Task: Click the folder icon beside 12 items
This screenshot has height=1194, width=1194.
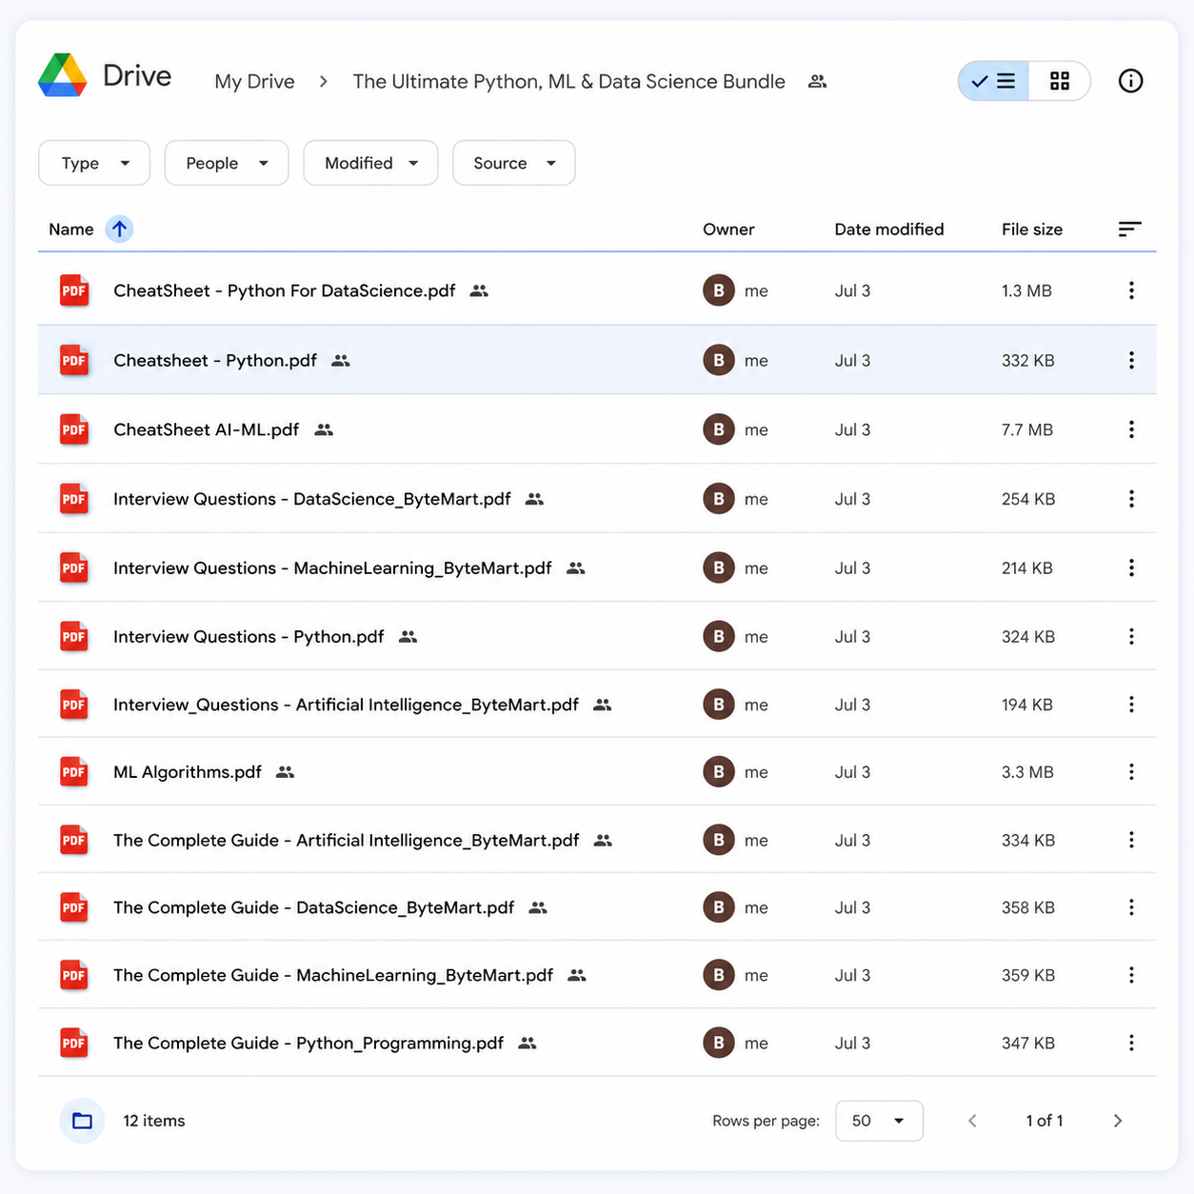Action: (x=83, y=1121)
